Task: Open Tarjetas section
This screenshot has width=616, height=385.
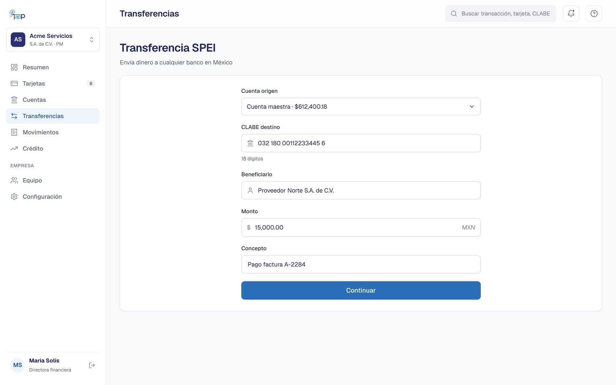Action: 53,84
